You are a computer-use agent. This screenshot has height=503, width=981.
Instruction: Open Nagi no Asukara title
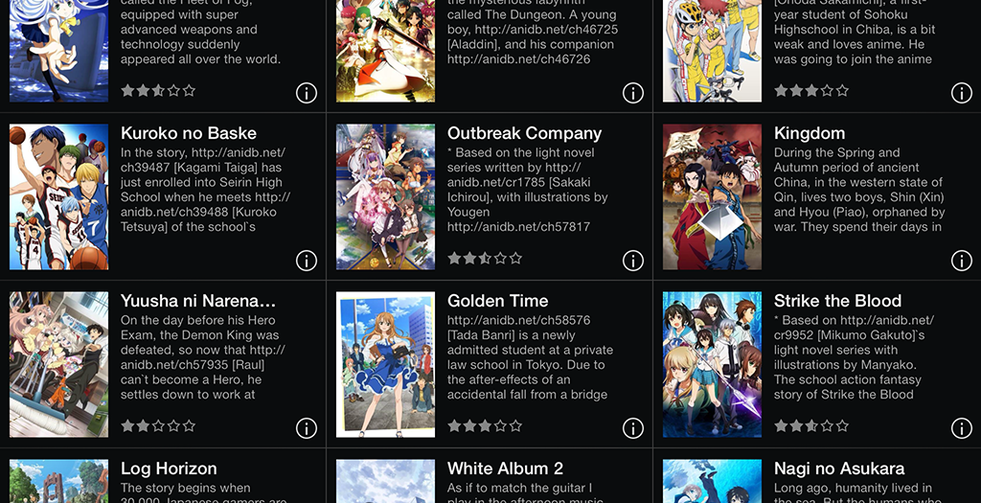[x=839, y=469]
